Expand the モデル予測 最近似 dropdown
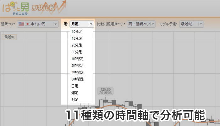Image resolution: width=220 pixels, height=126 pixels. [x=191, y=24]
